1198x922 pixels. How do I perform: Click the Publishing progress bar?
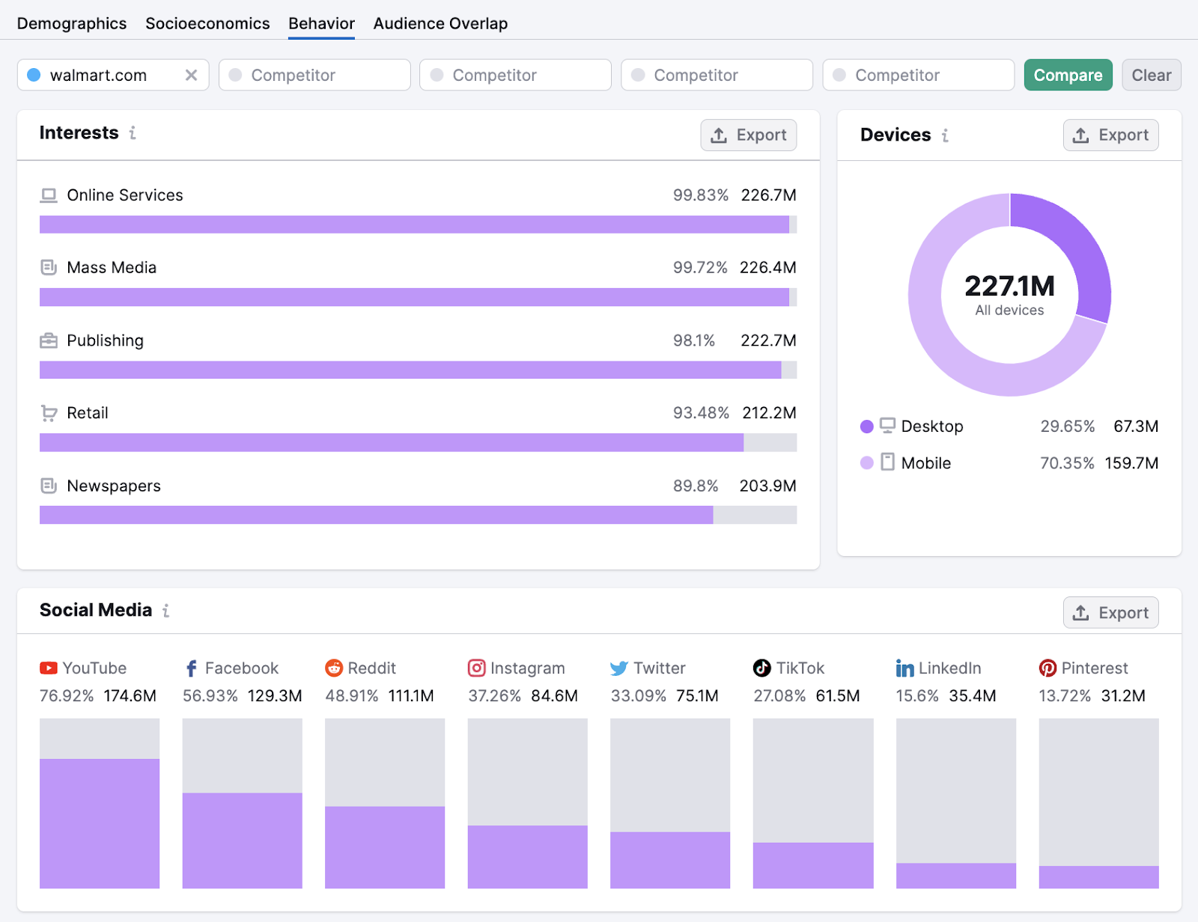tap(418, 370)
